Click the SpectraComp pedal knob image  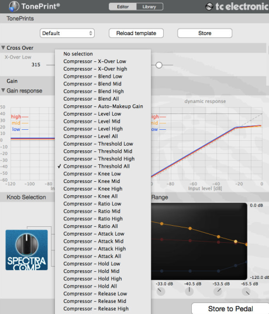click(27, 250)
